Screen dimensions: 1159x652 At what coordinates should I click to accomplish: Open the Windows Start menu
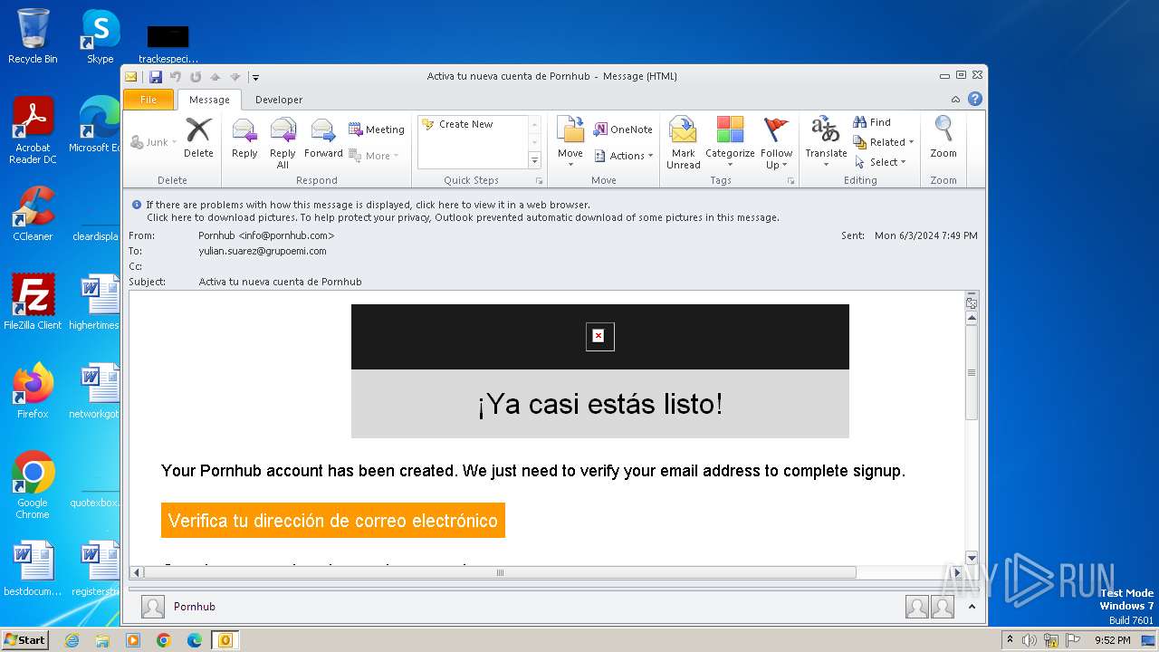pyautogui.click(x=24, y=639)
